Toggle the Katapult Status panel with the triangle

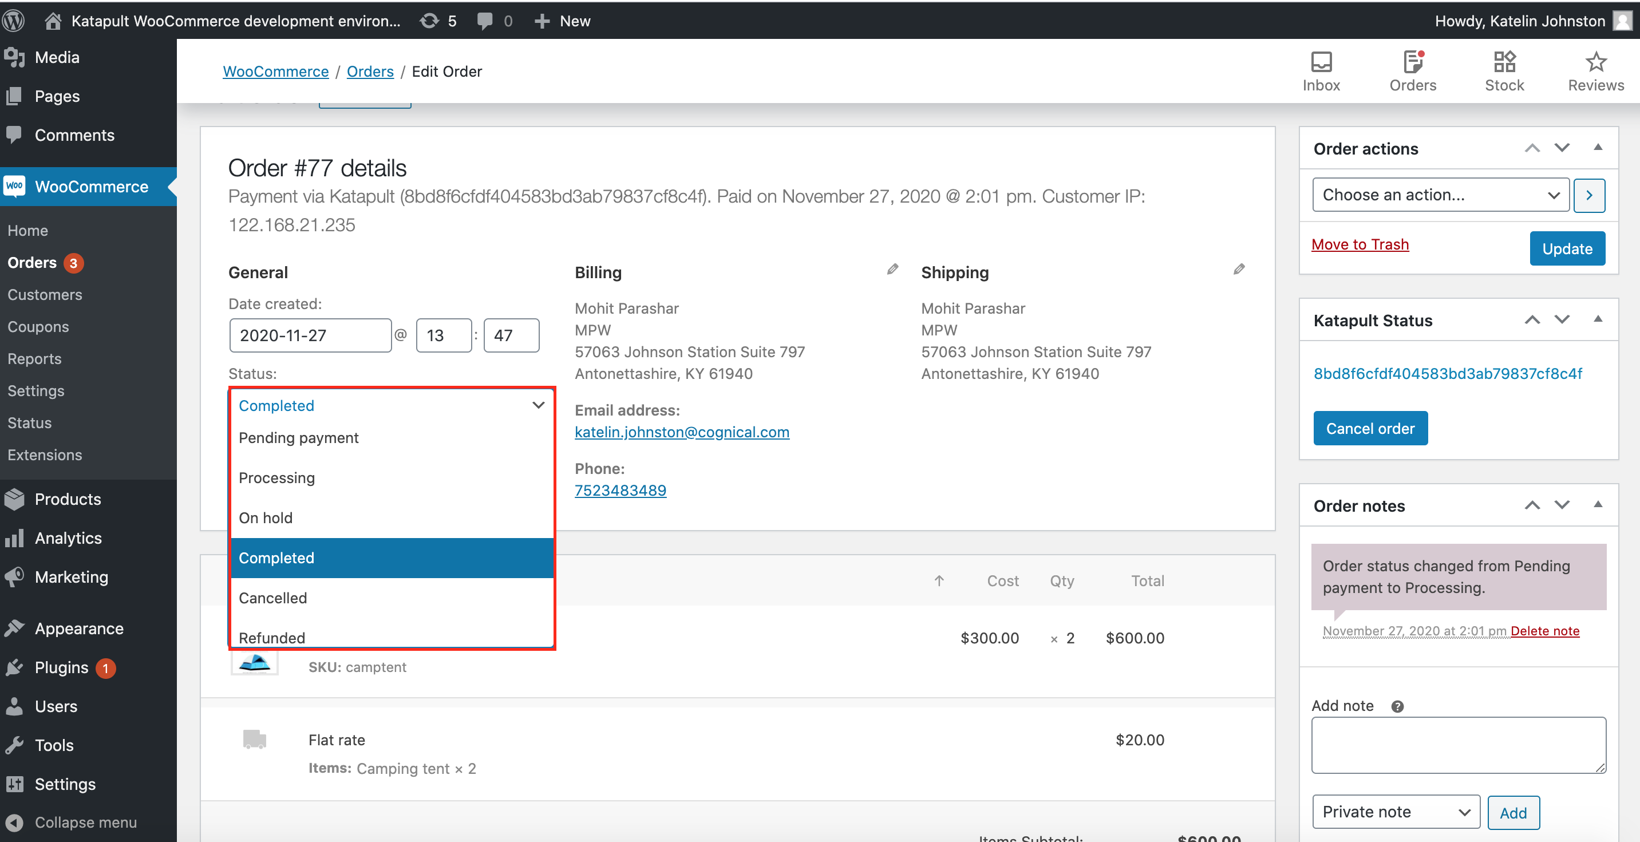point(1597,319)
